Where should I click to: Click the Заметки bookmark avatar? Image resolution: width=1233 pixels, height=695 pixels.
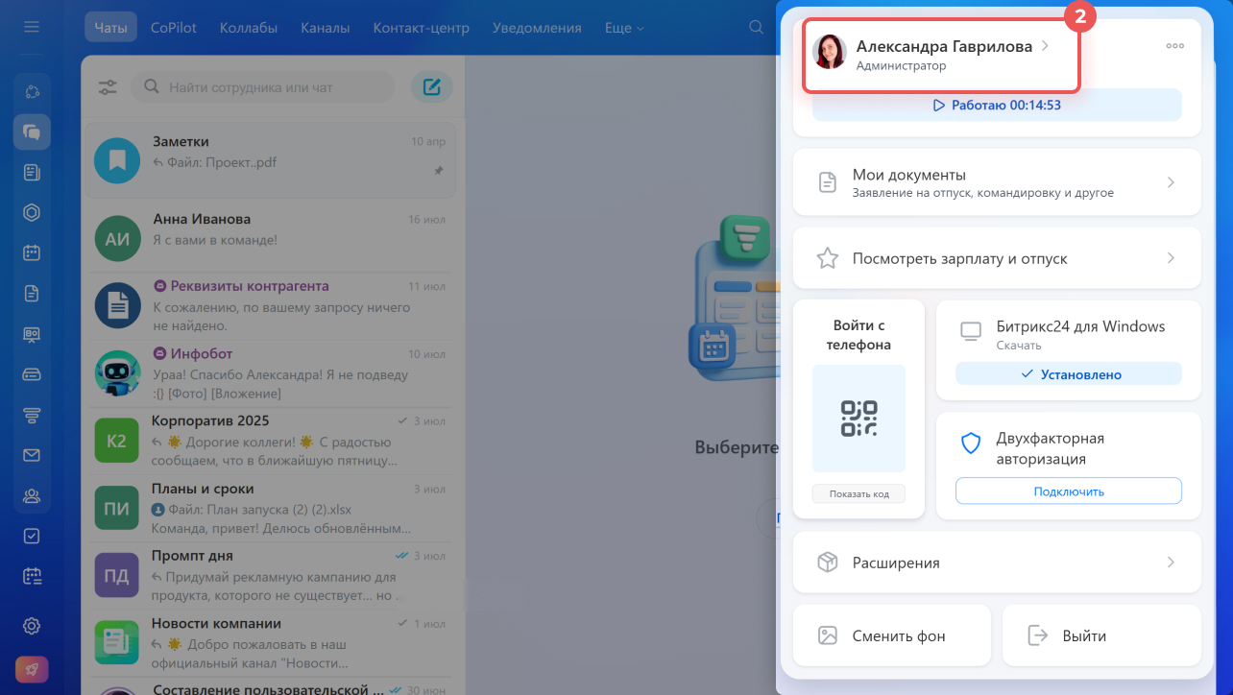(x=117, y=160)
